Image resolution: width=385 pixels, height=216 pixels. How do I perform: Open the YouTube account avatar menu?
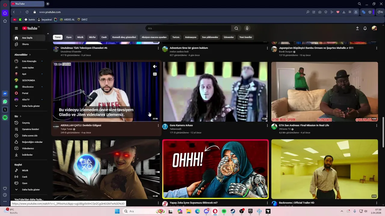[x=374, y=28]
